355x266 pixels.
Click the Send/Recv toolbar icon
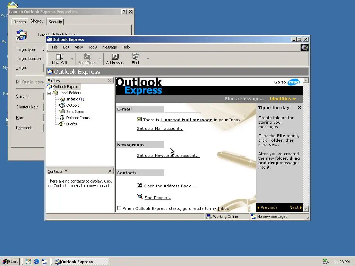(87, 56)
